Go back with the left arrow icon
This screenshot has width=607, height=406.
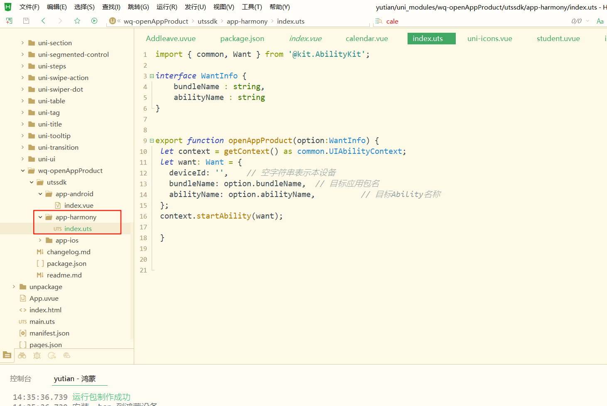(43, 21)
